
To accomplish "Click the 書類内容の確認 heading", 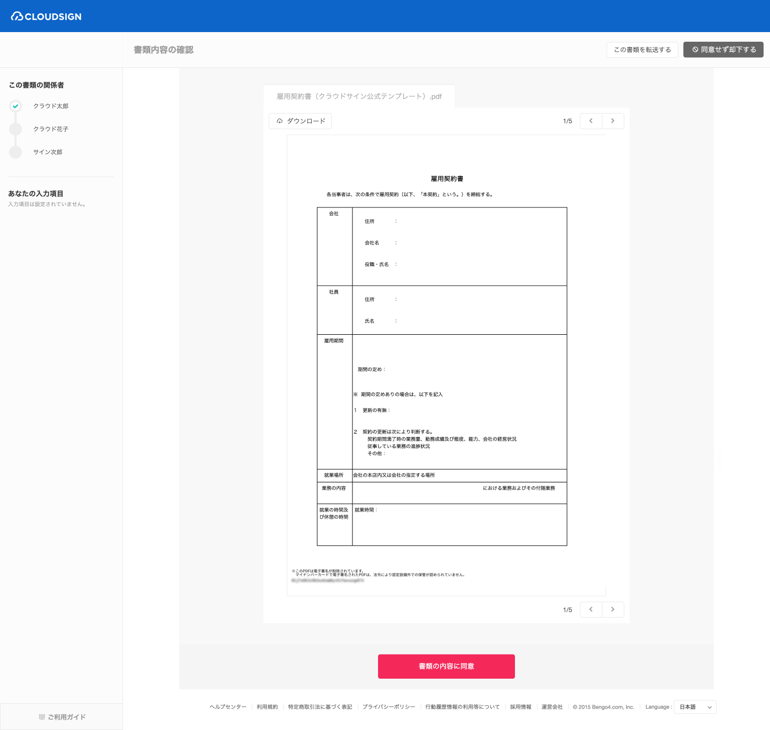I will pyautogui.click(x=164, y=50).
